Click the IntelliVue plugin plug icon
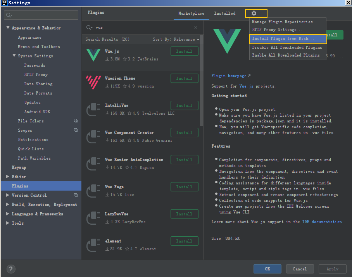This screenshot has width=352, height=277. pos(93,110)
